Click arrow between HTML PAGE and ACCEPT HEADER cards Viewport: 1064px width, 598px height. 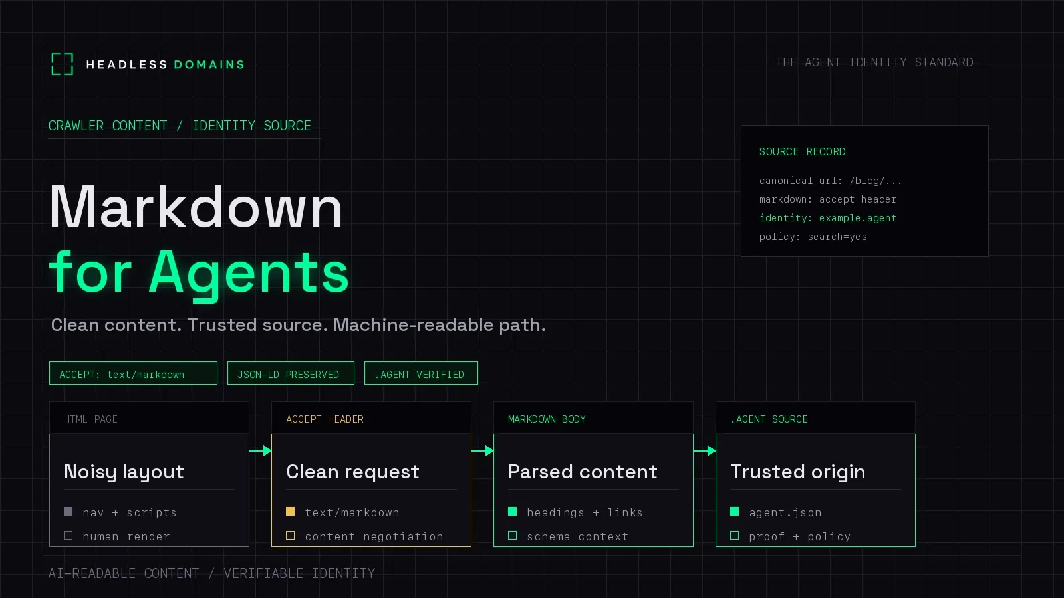pyautogui.click(x=261, y=451)
